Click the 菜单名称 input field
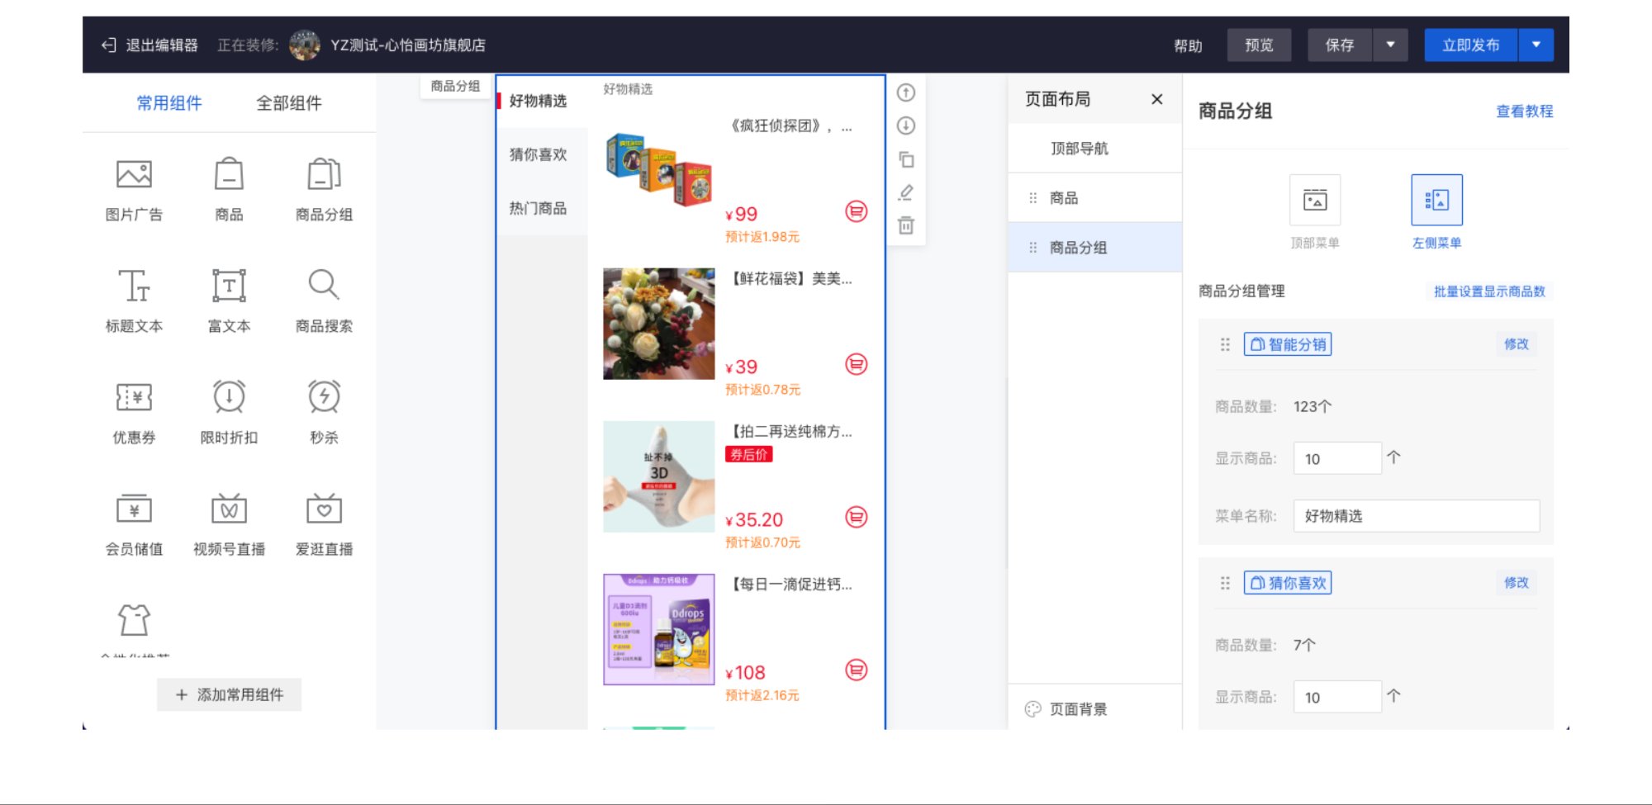1652x805 pixels. (x=1416, y=516)
